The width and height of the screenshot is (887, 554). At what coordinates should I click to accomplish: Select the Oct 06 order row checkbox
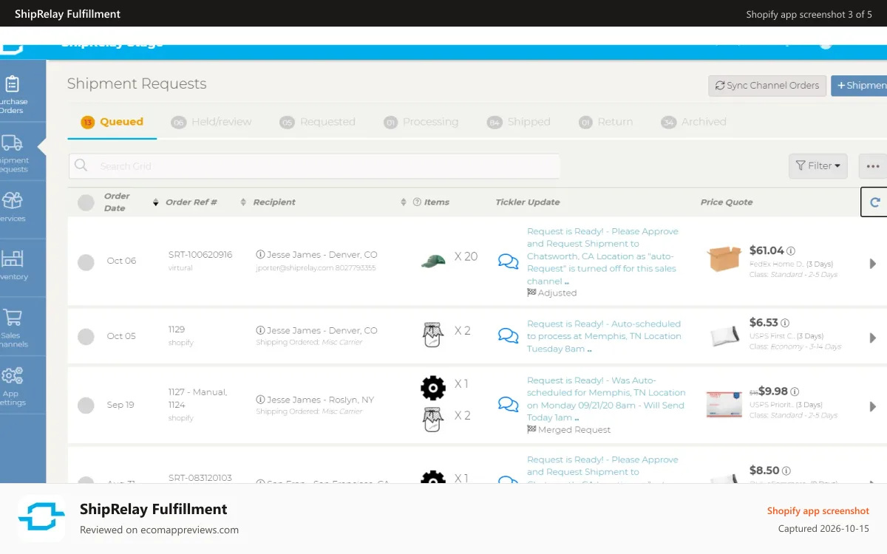86,261
